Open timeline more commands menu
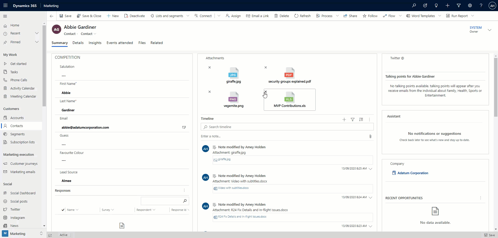Viewport: 498px width, 238px height. tap(370, 120)
